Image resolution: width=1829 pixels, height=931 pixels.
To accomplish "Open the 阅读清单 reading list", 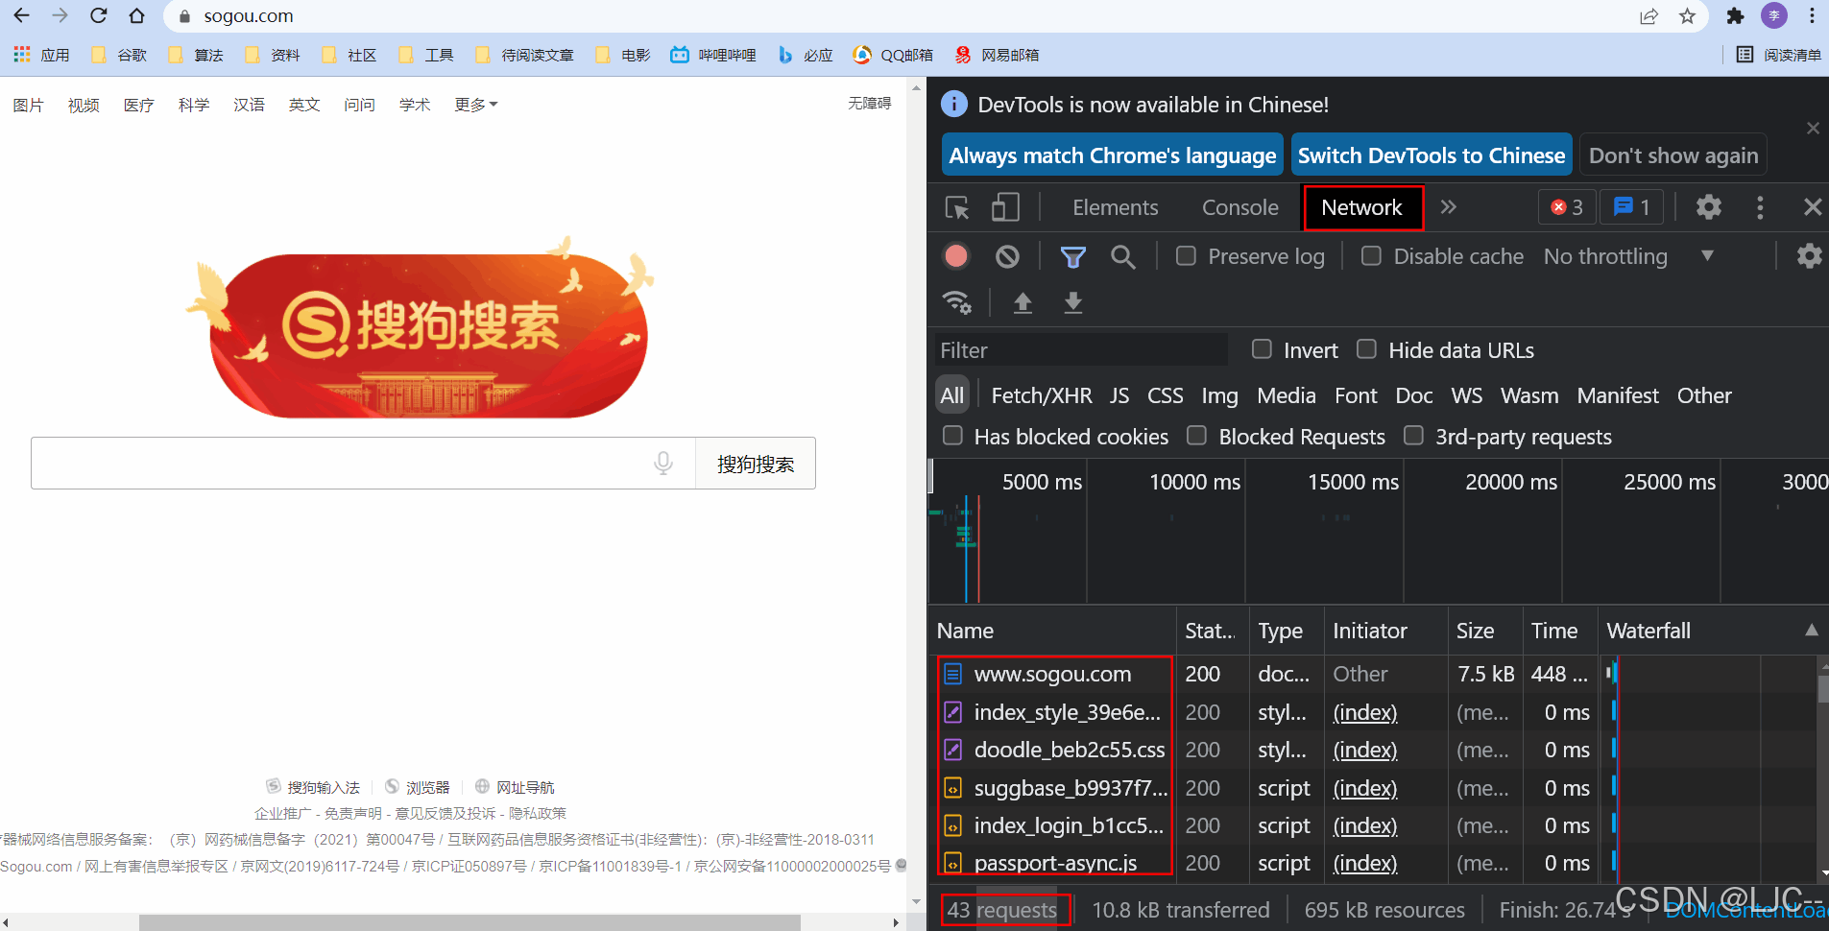I will click(x=1779, y=55).
